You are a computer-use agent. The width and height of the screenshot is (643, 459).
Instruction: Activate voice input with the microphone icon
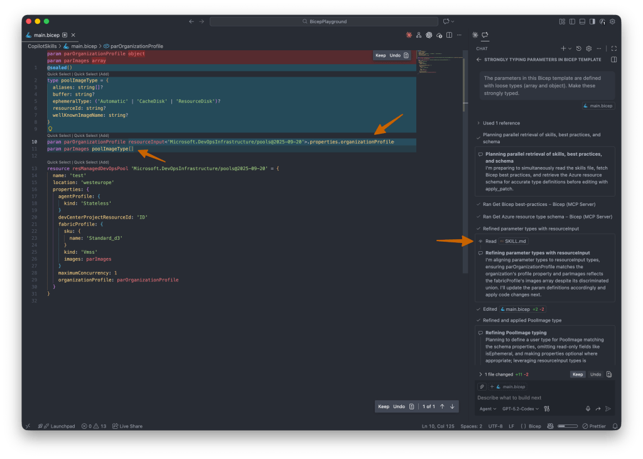pyautogui.click(x=588, y=409)
